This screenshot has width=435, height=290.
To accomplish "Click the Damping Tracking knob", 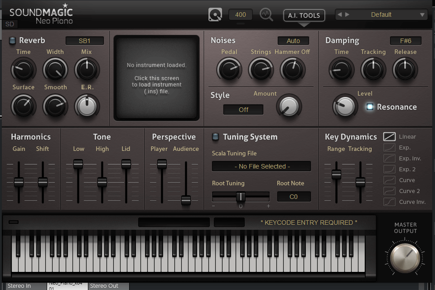I will click(x=373, y=70).
